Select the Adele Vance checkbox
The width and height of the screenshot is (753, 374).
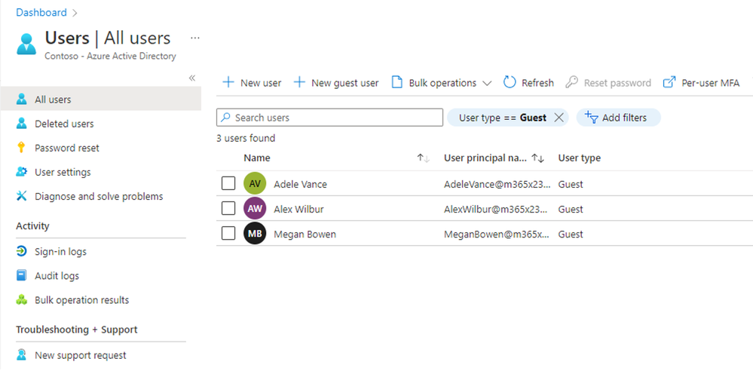pyautogui.click(x=228, y=183)
